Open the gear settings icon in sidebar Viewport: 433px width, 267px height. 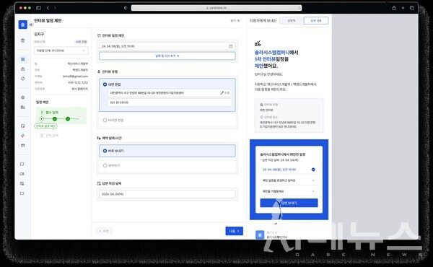pyautogui.click(x=22, y=97)
